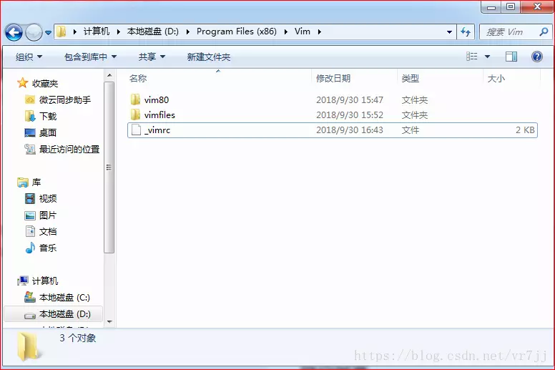Select 计算机 in the navigation pane
This screenshot has width=555, height=370.
click(x=45, y=281)
